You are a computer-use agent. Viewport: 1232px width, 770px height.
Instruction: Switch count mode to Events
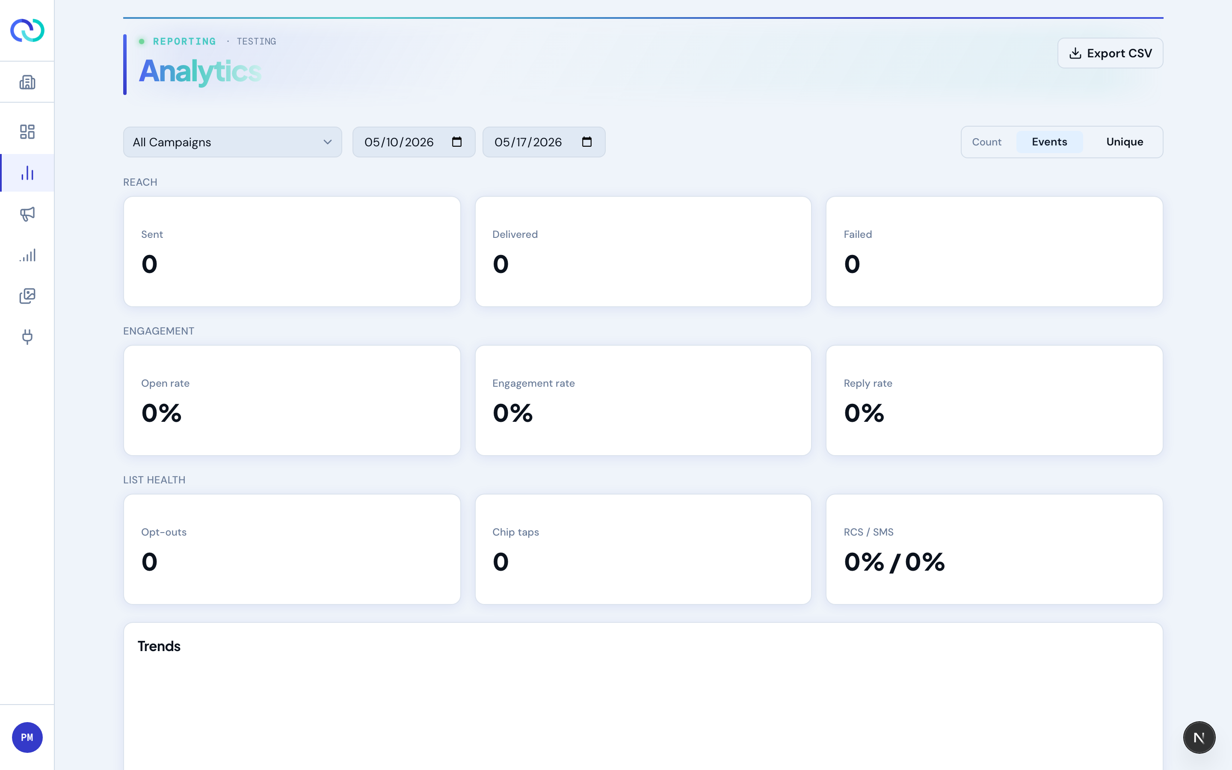(x=1049, y=142)
